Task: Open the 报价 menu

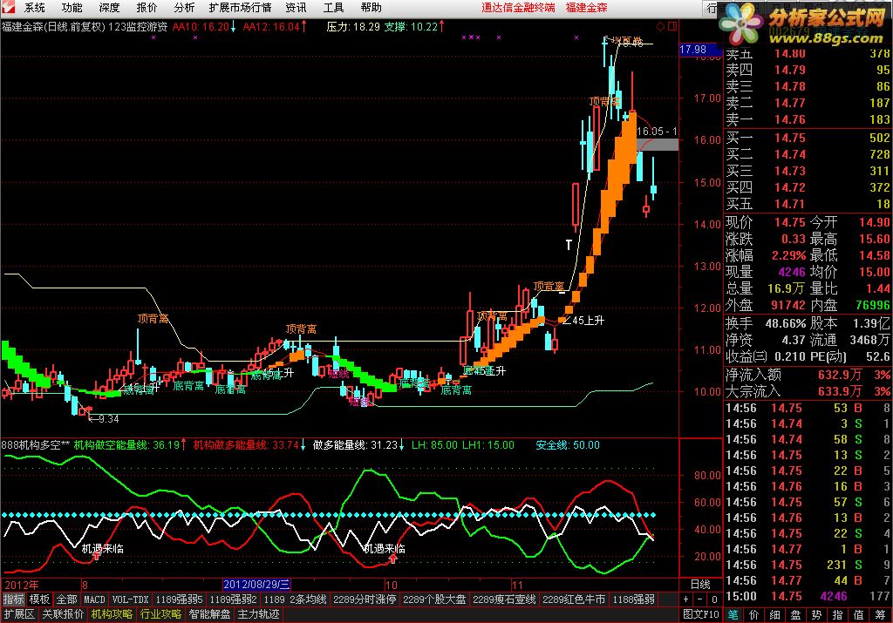Action: coord(147,7)
